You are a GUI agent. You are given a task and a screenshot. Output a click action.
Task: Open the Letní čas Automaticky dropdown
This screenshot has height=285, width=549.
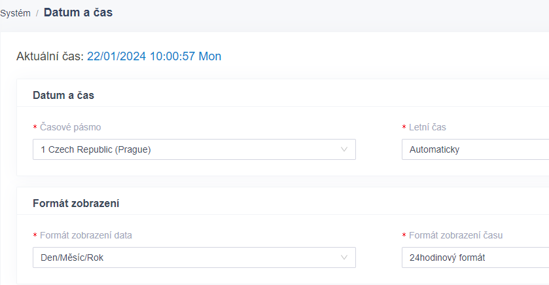[x=476, y=149]
